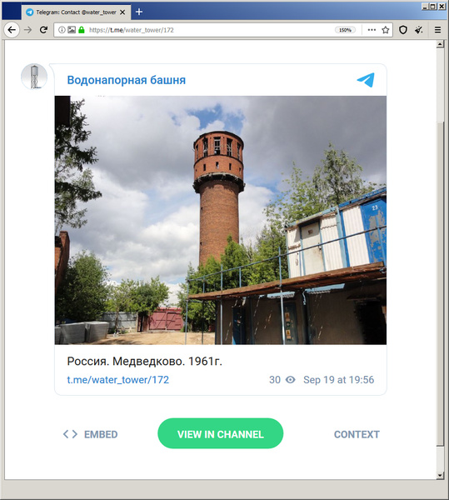Open the page actions three-dot menu
Viewport: 449px width, 500px height.
(372, 30)
